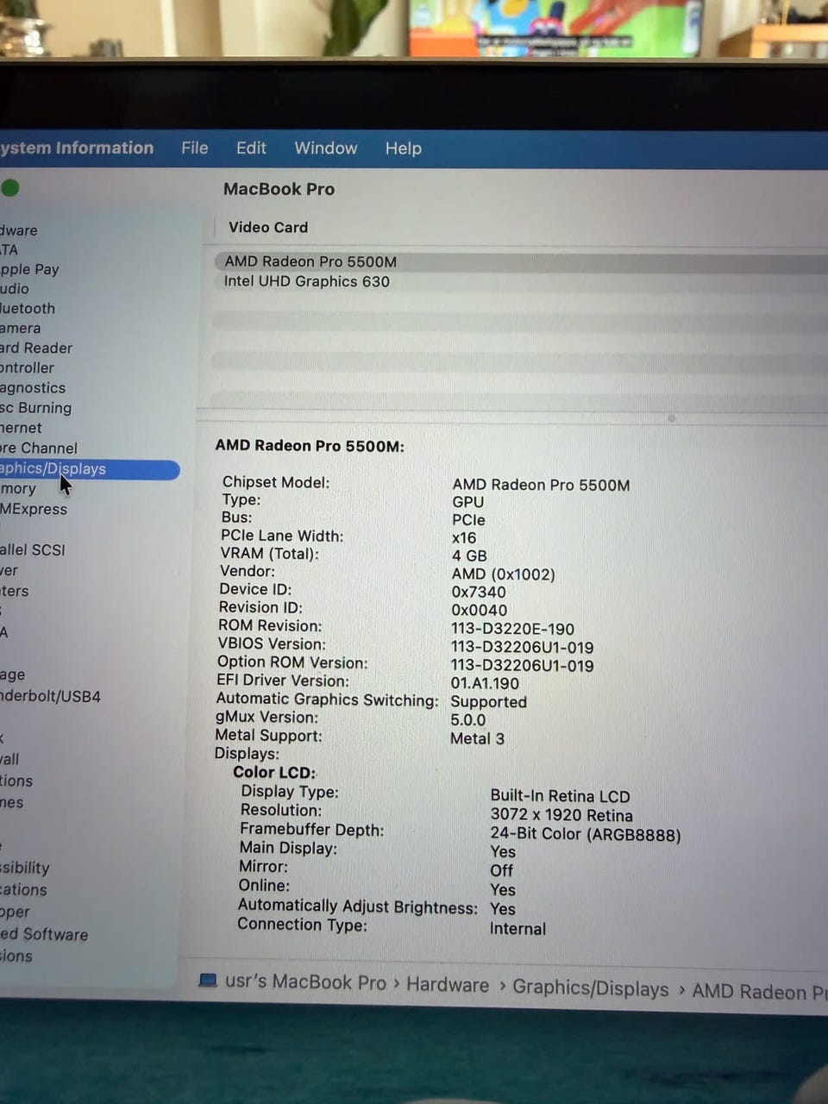
Task: Select Diagnostics in sidebar
Action: click(33, 388)
